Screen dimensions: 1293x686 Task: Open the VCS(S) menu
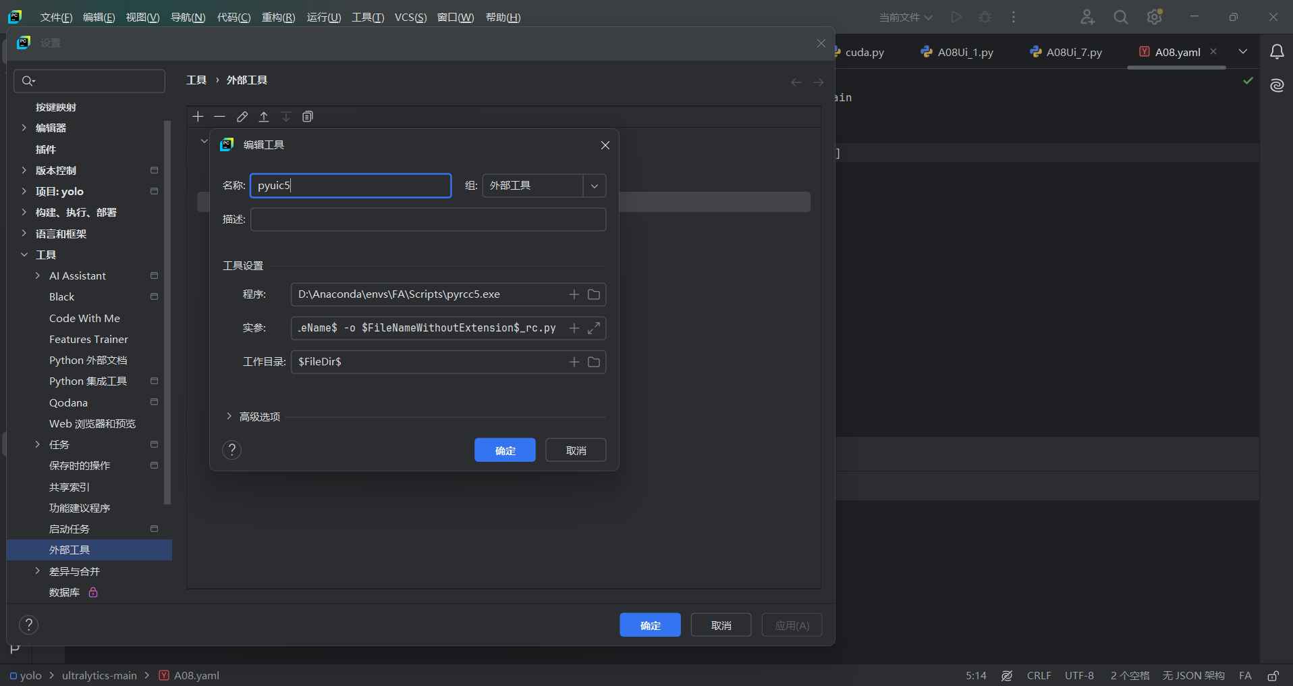[x=410, y=18]
